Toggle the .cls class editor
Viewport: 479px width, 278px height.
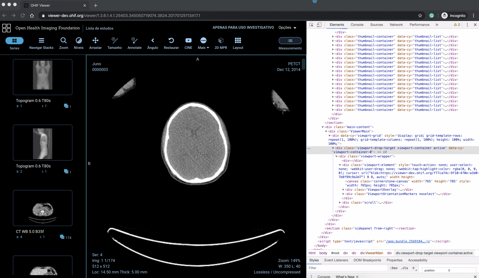[x=405, y=268]
